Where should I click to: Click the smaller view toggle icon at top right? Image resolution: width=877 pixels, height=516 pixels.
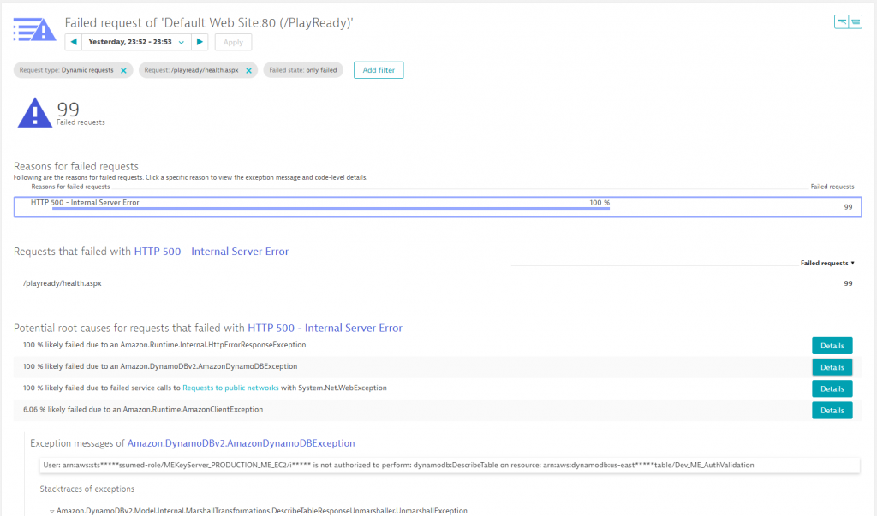841,21
